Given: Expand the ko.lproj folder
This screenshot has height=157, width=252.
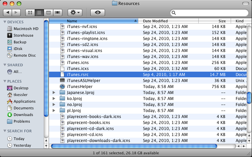Looking at the screenshot, I should tap(54, 99).
